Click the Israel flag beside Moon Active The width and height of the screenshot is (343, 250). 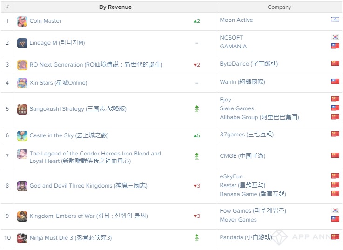point(335,20)
